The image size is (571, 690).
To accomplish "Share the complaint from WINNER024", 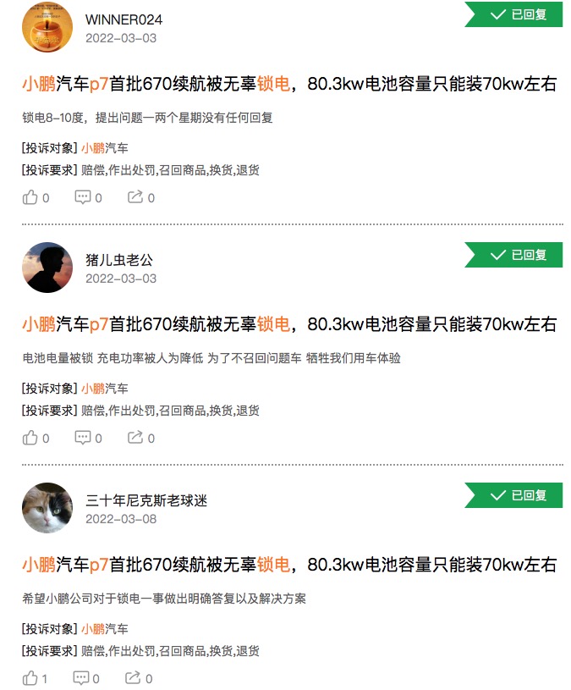I will coord(135,196).
